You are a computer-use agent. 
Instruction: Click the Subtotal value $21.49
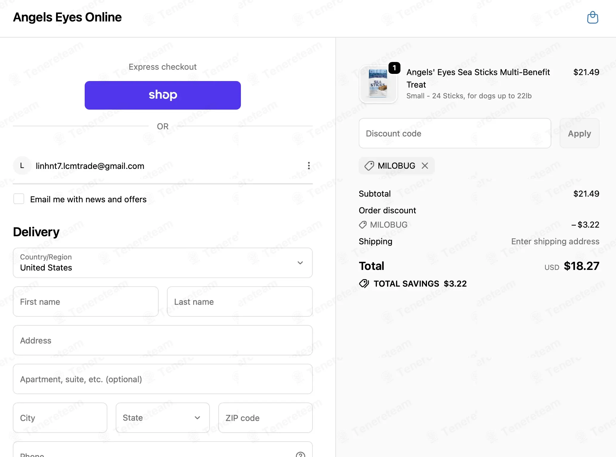pyautogui.click(x=586, y=194)
